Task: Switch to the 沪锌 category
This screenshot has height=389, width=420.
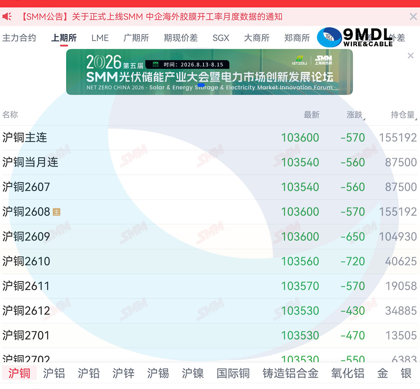Action: pos(123,373)
